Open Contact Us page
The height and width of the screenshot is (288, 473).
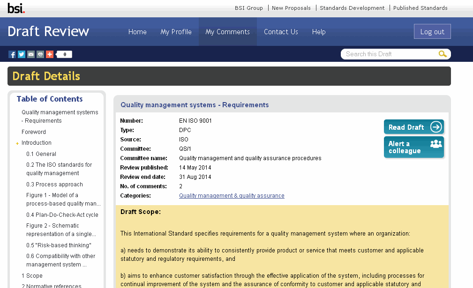[281, 32]
